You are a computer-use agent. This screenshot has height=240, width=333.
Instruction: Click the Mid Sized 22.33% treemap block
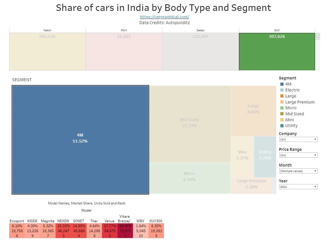point(190,124)
